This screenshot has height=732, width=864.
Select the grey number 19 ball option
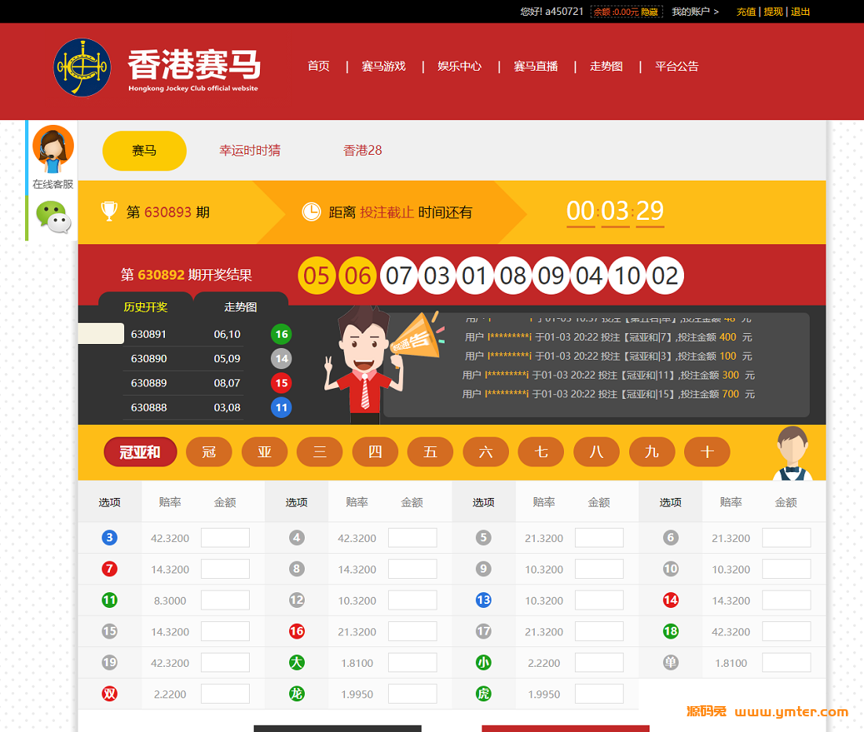[x=110, y=663]
